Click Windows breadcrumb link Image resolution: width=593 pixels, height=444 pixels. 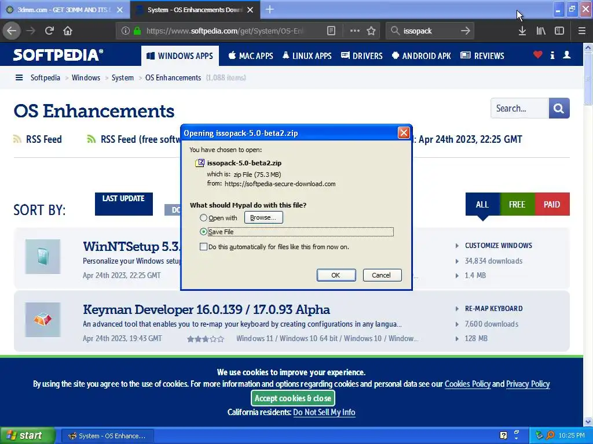click(86, 77)
